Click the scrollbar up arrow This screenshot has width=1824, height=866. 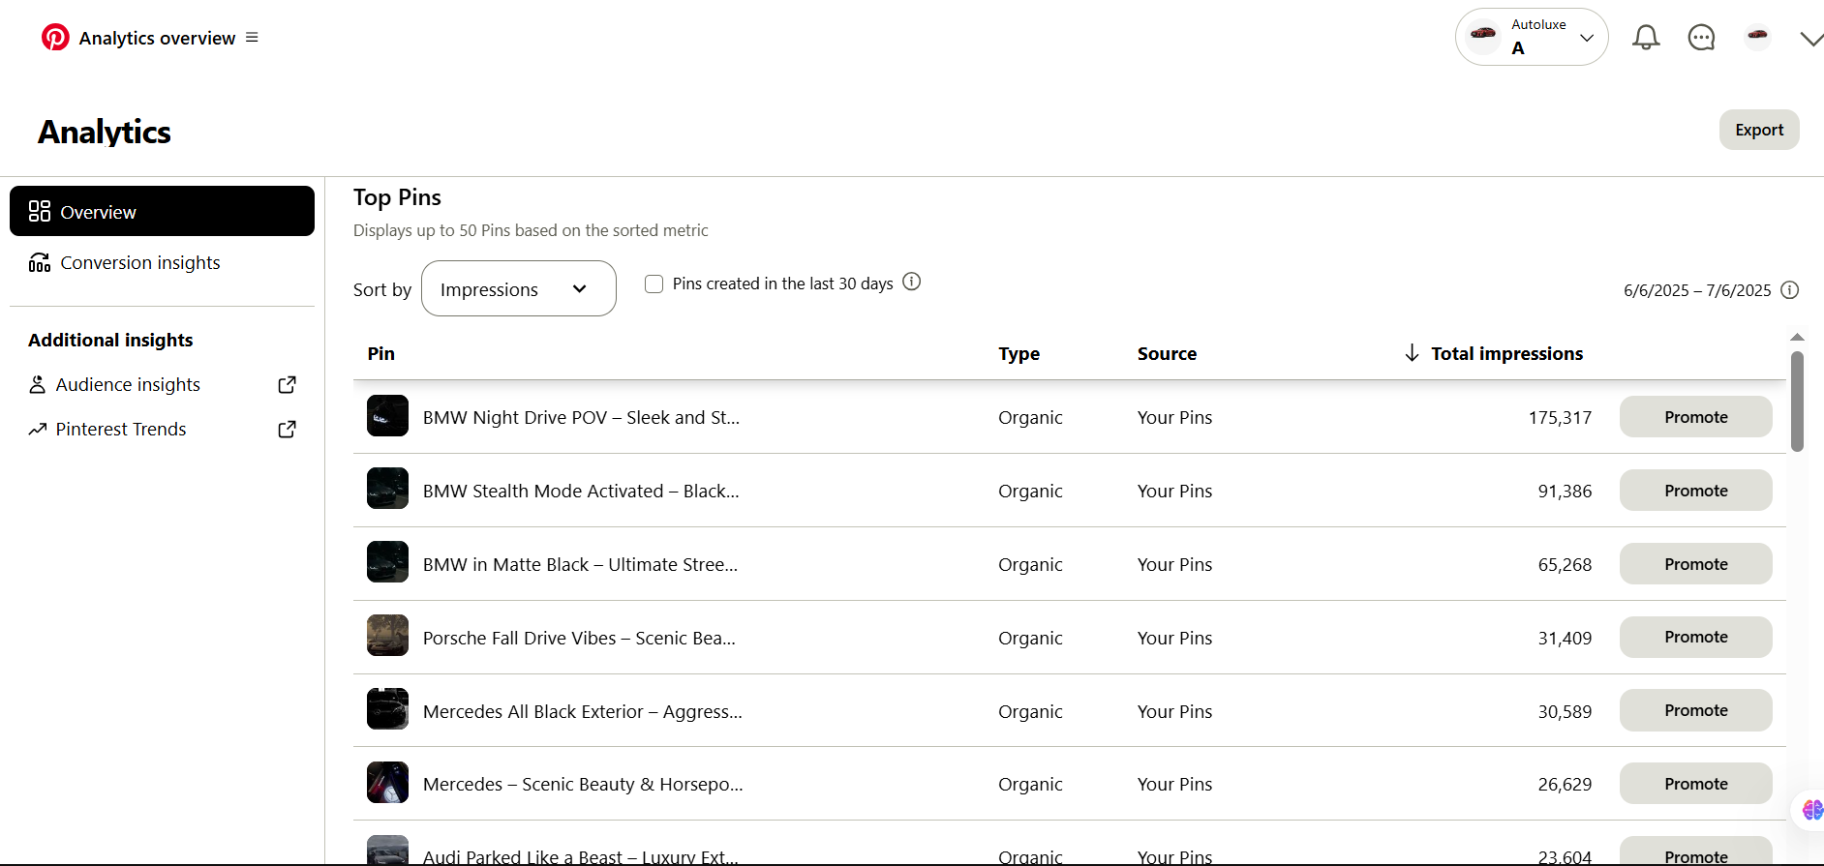pyautogui.click(x=1797, y=337)
